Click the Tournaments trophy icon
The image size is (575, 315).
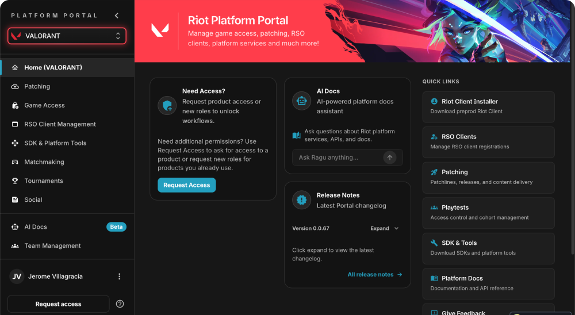pyautogui.click(x=15, y=181)
